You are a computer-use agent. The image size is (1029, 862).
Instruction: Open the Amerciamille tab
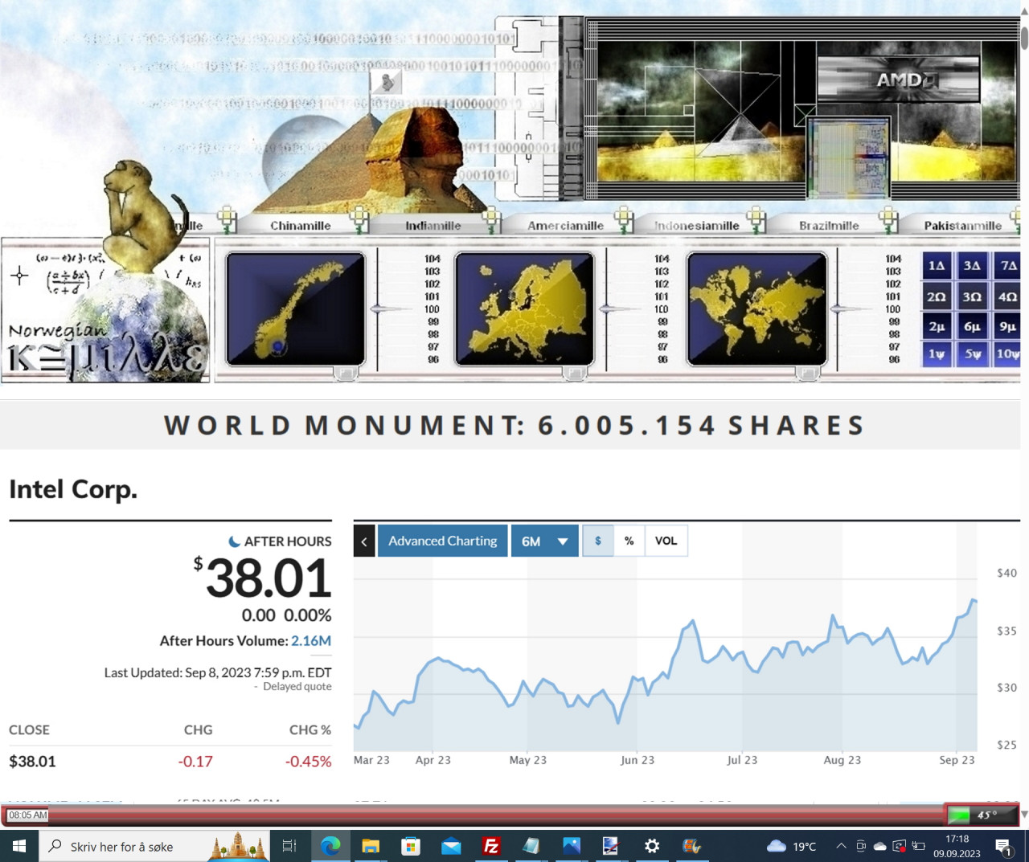pos(565,225)
